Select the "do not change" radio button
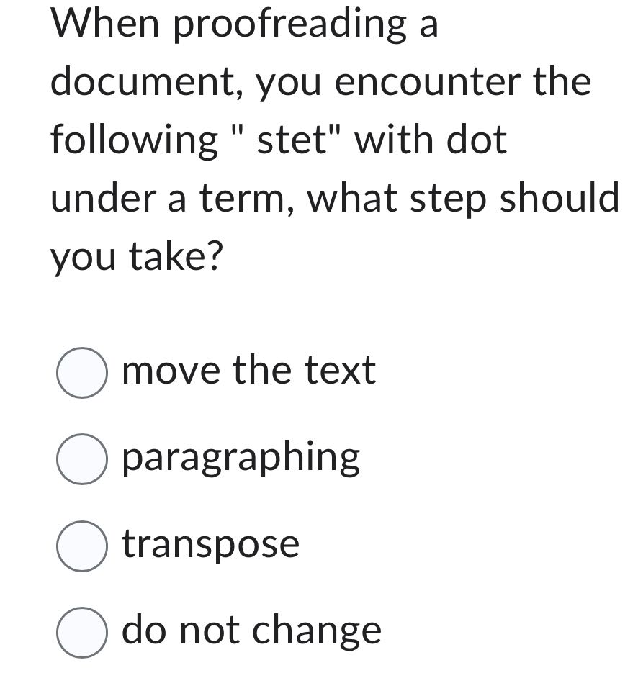The width and height of the screenshot is (638, 691). (x=81, y=631)
